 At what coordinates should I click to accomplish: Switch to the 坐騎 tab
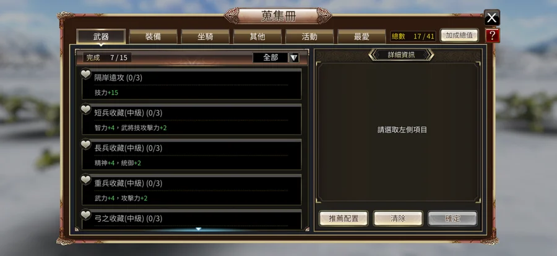pos(205,36)
